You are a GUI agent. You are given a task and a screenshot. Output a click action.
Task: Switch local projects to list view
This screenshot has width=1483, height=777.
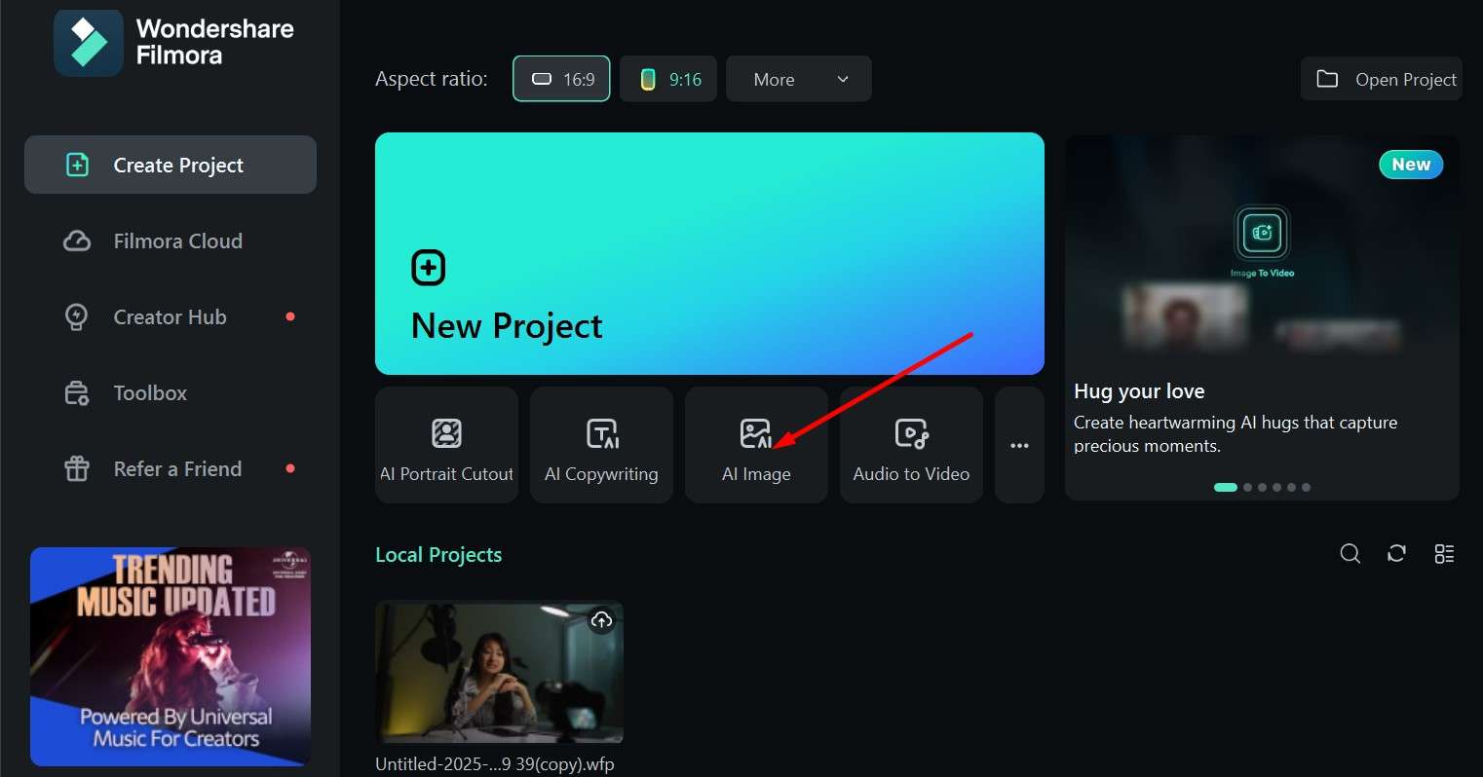pos(1444,554)
